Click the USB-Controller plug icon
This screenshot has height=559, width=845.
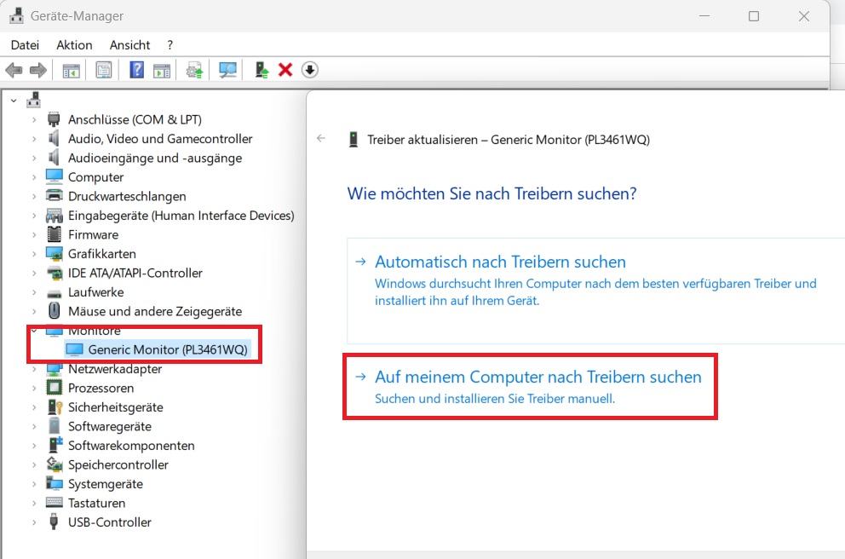pyautogui.click(x=54, y=522)
